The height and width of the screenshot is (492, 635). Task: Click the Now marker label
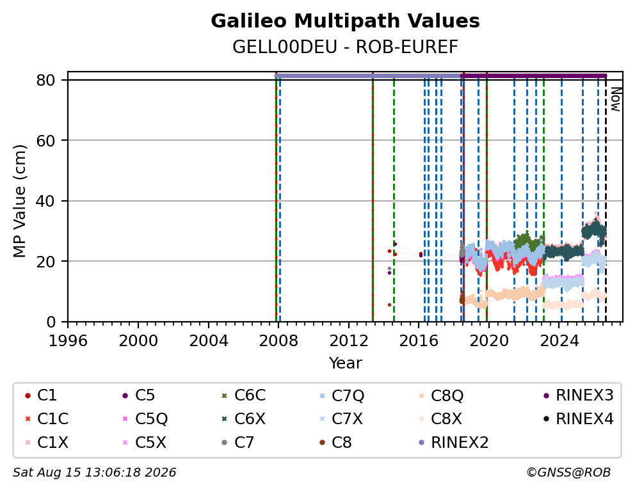pyautogui.click(x=616, y=99)
